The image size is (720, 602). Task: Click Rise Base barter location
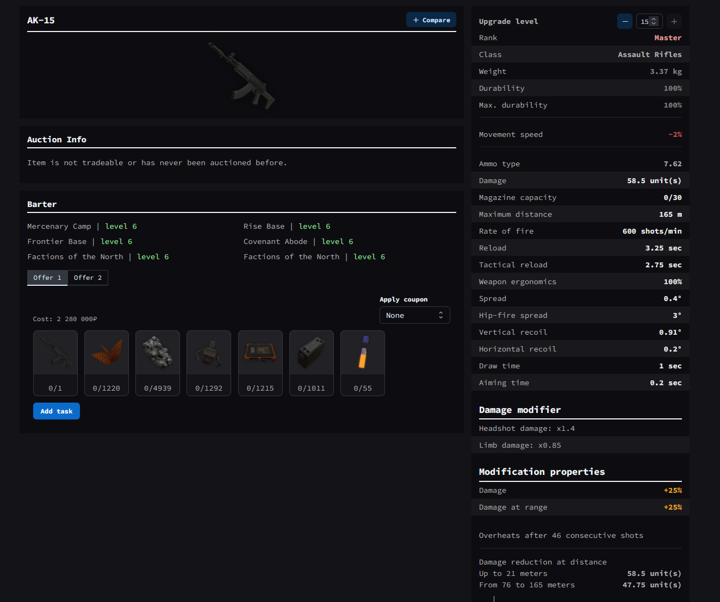tap(264, 227)
